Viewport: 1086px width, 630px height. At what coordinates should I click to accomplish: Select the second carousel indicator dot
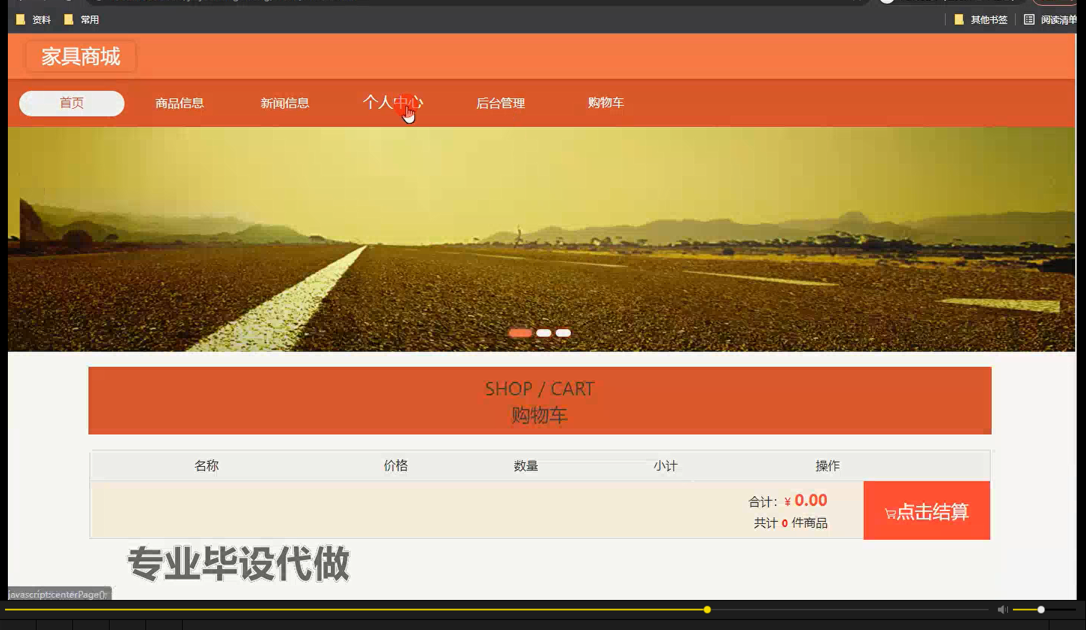543,332
